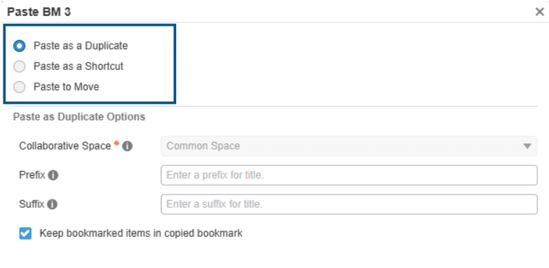This screenshot has height=268, width=549.
Task: Show the Suffix field info tooltip icon
Action: tap(52, 204)
